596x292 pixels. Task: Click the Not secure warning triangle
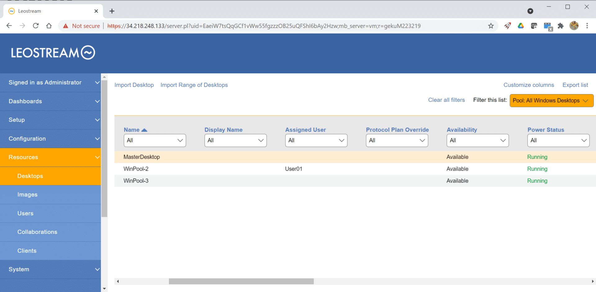coord(65,26)
